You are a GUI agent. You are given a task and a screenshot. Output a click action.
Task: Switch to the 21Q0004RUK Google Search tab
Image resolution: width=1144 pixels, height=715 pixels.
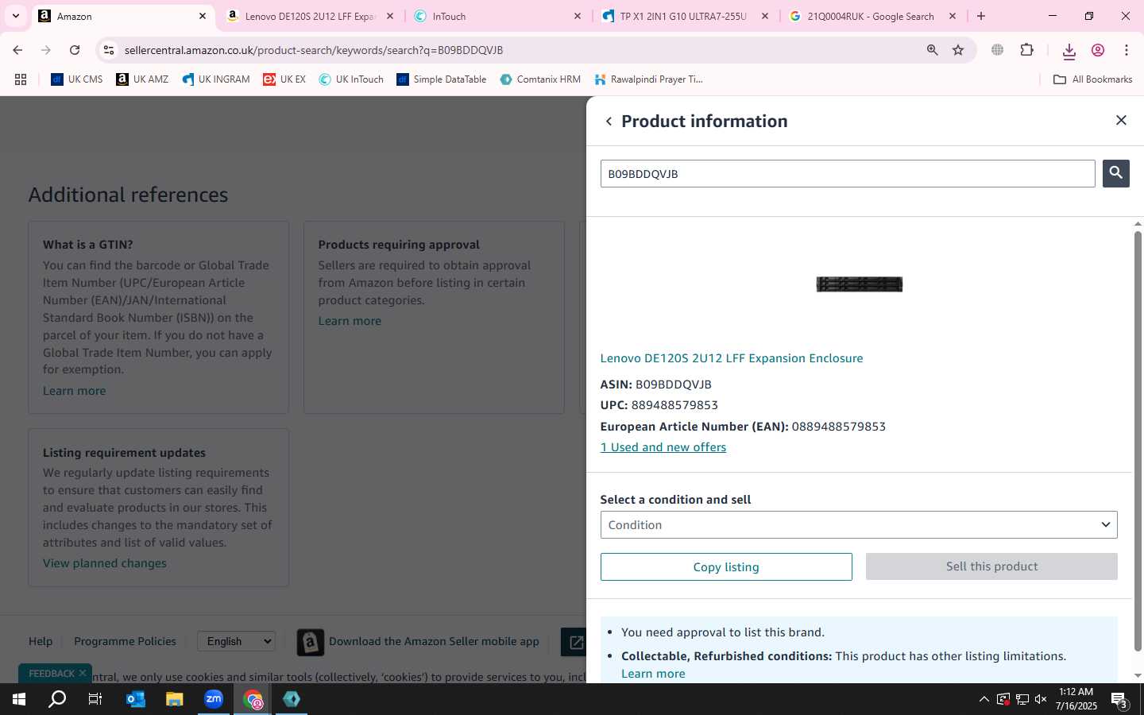point(872,16)
